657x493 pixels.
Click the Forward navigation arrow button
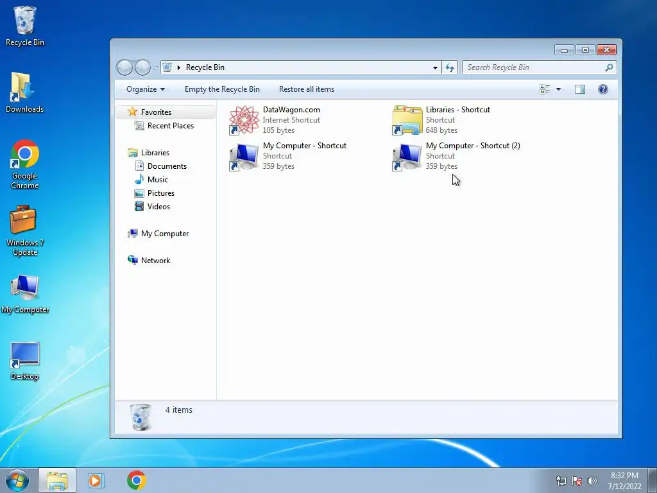point(142,67)
